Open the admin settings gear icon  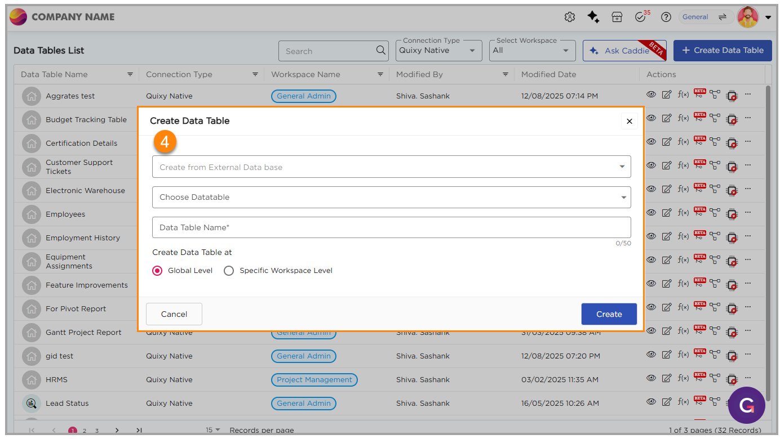(x=569, y=17)
